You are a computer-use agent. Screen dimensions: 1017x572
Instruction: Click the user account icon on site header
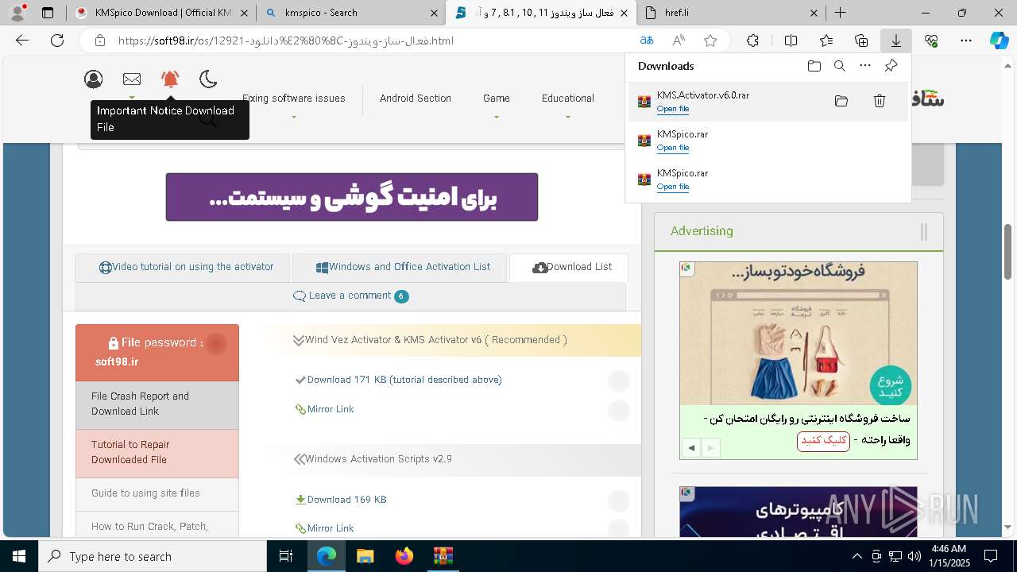(x=94, y=79)
